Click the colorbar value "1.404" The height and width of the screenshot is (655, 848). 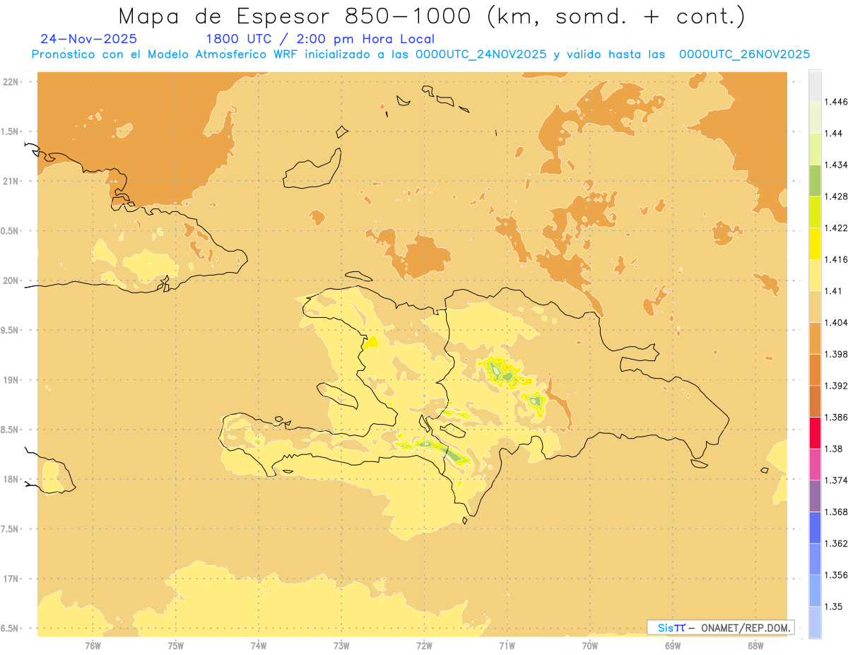point(836,322)
